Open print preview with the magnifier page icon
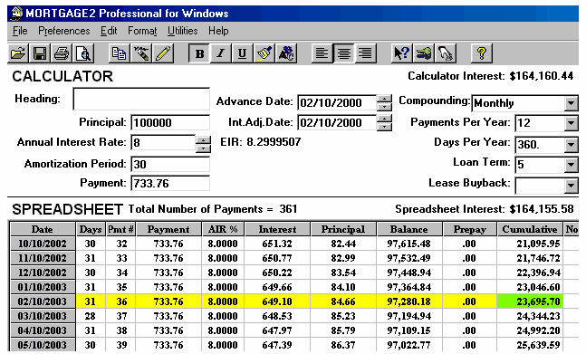The height and width of the screenshot is (354, 586). click(83, 53)
